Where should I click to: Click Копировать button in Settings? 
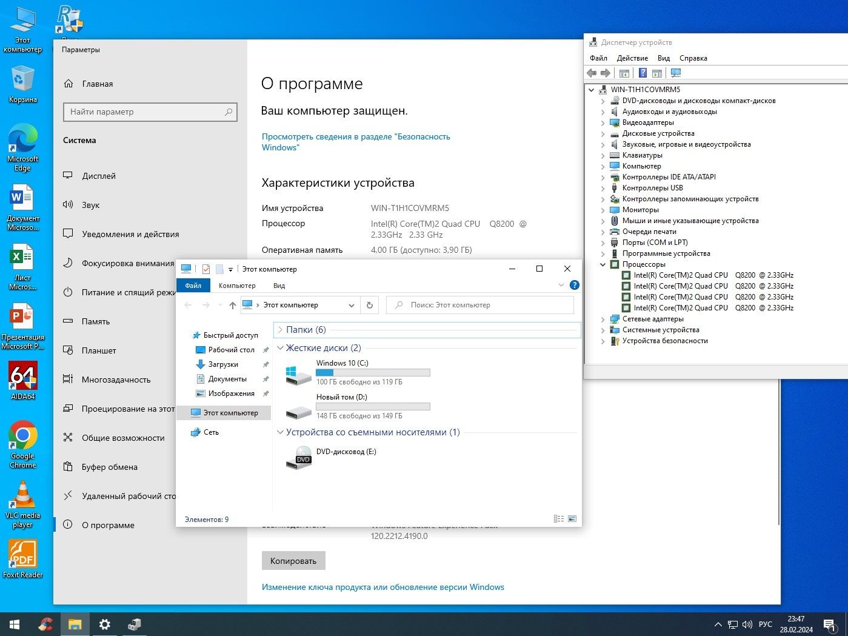(x=293, y=561)
